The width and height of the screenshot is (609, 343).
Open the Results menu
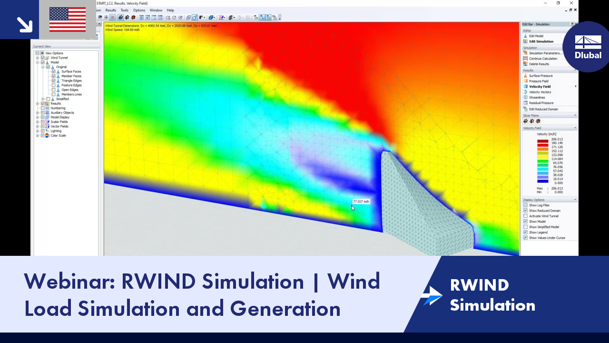pos(111,10)
